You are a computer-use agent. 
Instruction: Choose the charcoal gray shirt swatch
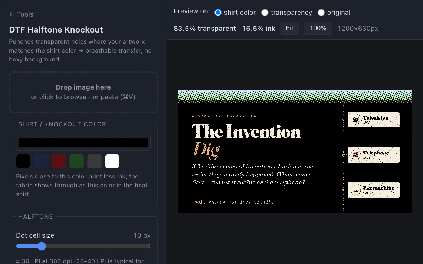(94, 161)
